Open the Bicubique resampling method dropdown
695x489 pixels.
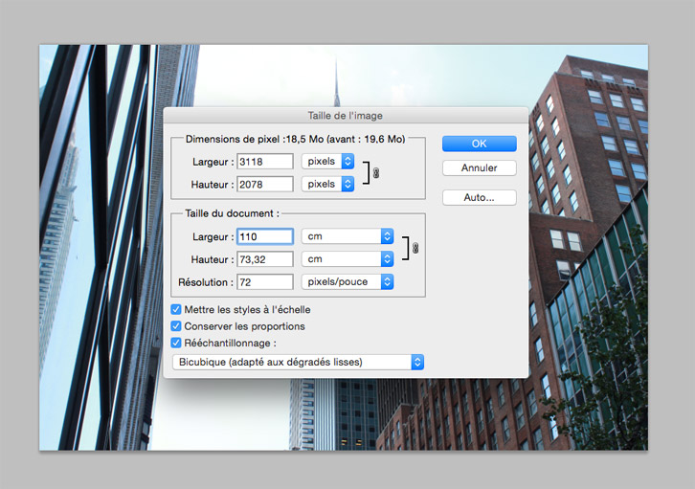298,362
